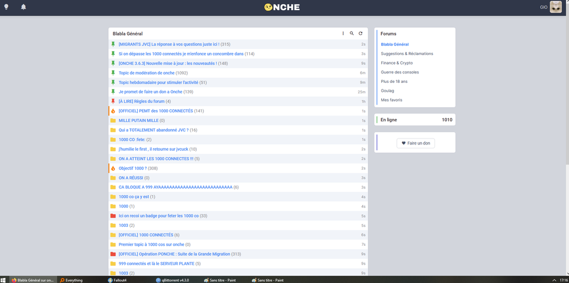Open topic MIGRANTS JVC La réponse à vos questions
This screenshot has height=283, width=569.
pos(169,44)
